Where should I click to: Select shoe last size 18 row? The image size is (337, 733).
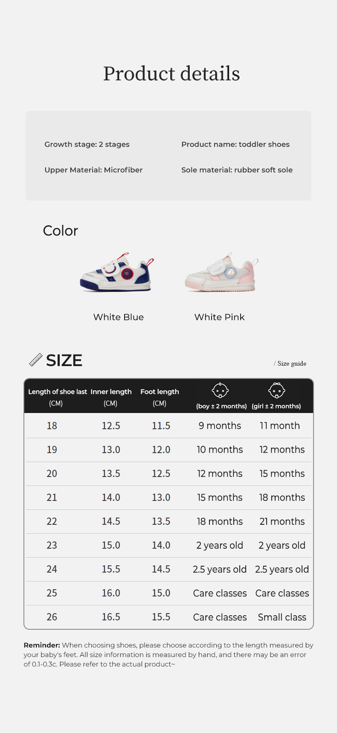coord(52,426)
